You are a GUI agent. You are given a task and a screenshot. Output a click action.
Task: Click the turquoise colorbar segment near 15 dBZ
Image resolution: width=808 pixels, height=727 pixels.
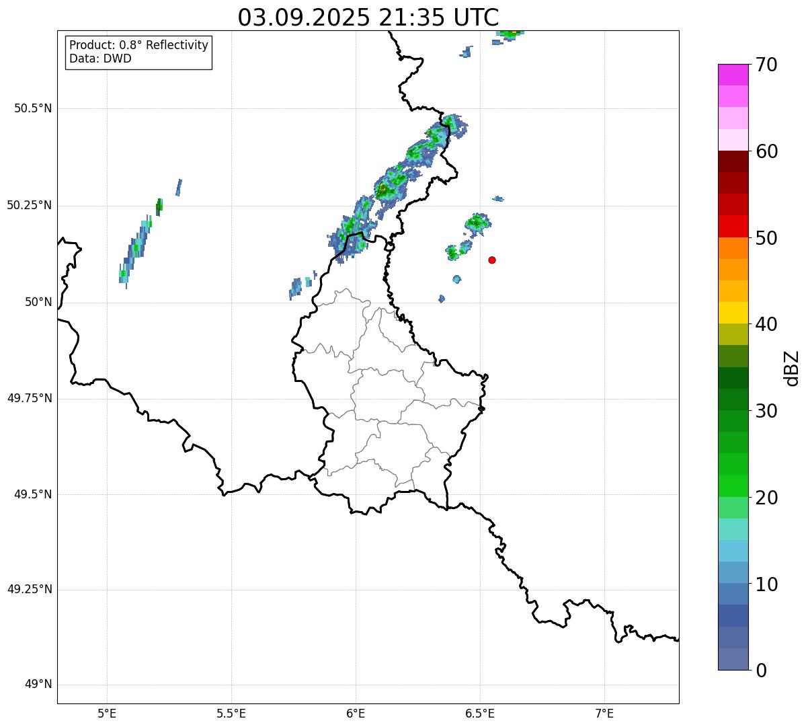[x=733, y=529]
